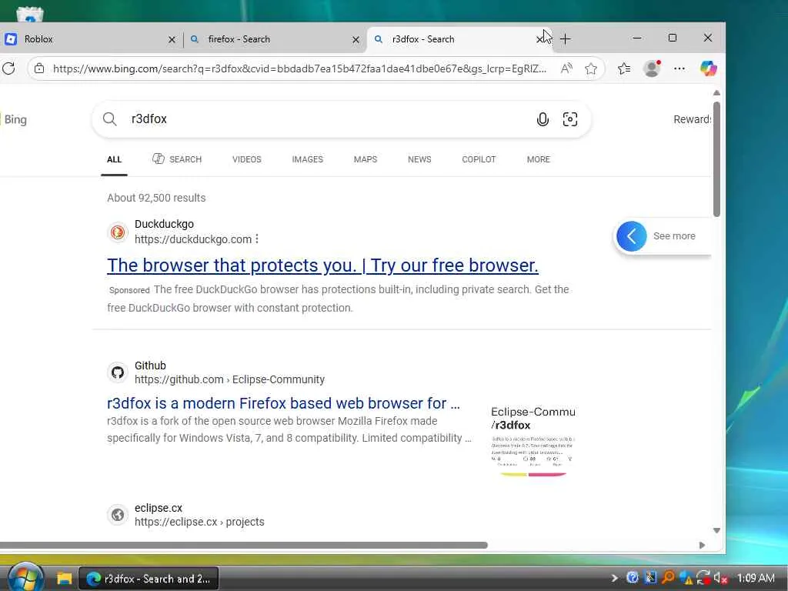The width and height of the screenshot is (788, 591).
Task: Click the eclipse.cx globe favicon
Action: [x=118, y=515]
